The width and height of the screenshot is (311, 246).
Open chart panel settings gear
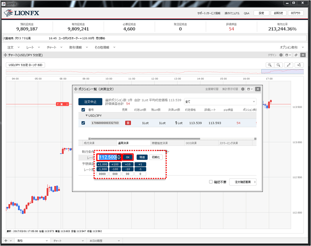pos(281,55)
